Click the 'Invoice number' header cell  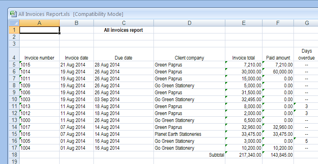pos(39,54)
